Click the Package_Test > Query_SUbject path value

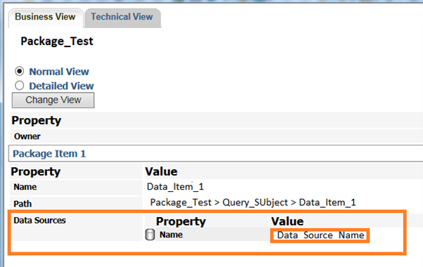click(253, 202)
